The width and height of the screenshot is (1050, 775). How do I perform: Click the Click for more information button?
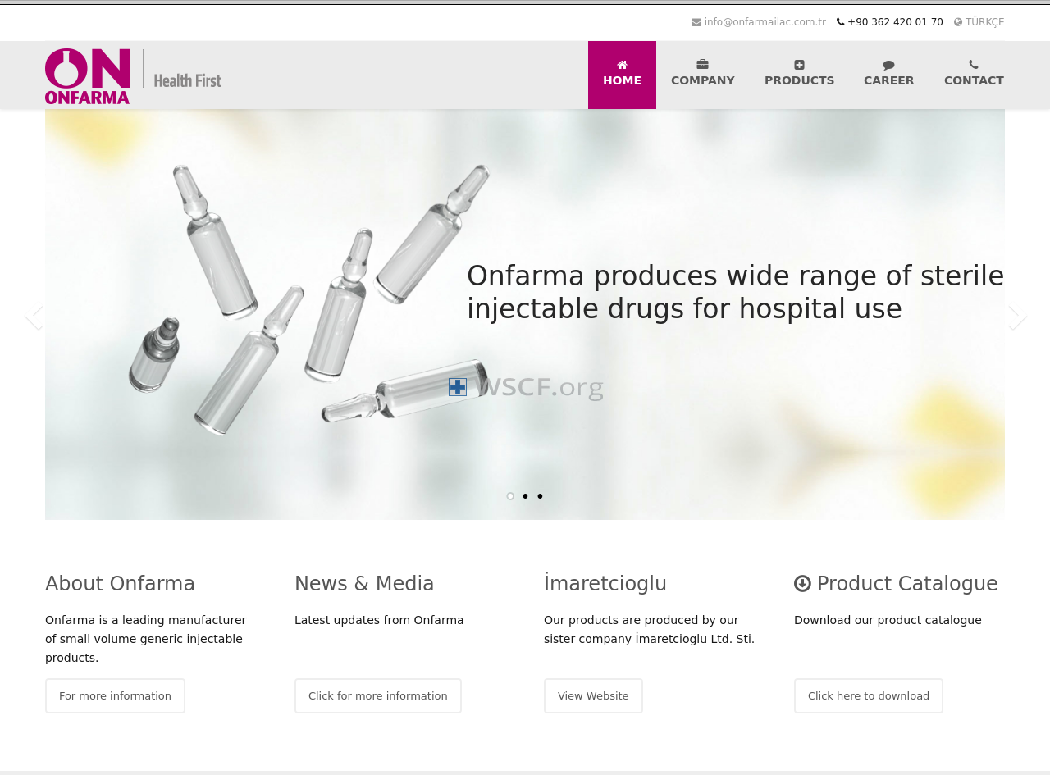click(378, 696)
